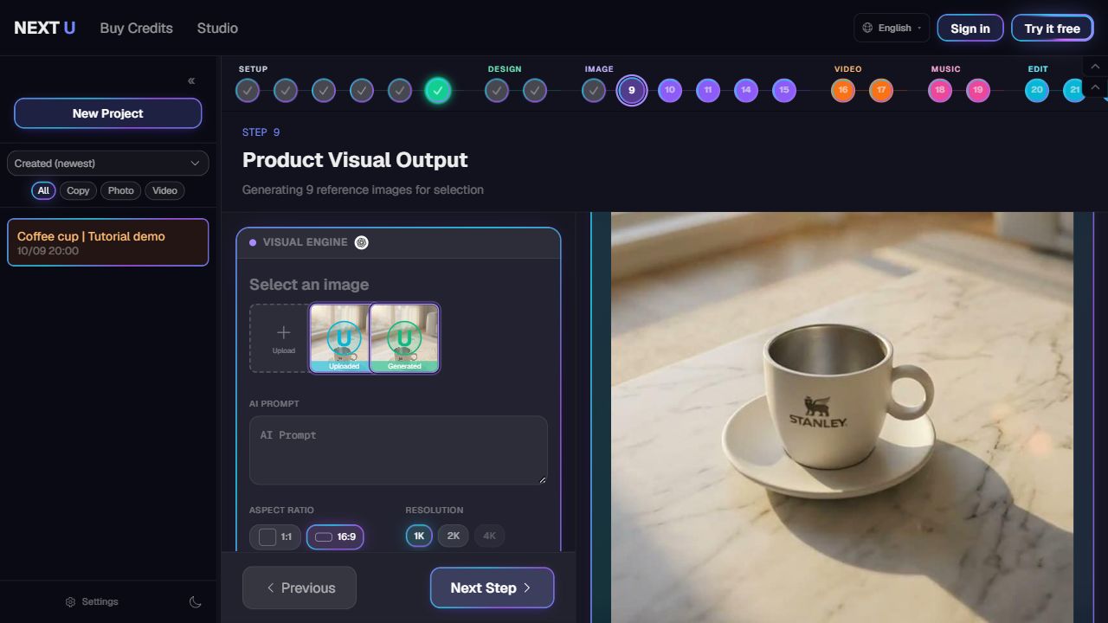The image size is (1108, 623).
Task: Go to step 14 circle
Action: (745, 90)
